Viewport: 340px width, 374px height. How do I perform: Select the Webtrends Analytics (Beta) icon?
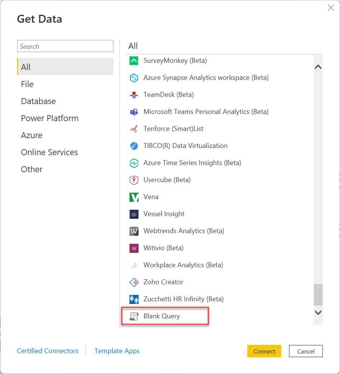pos(134,231)
